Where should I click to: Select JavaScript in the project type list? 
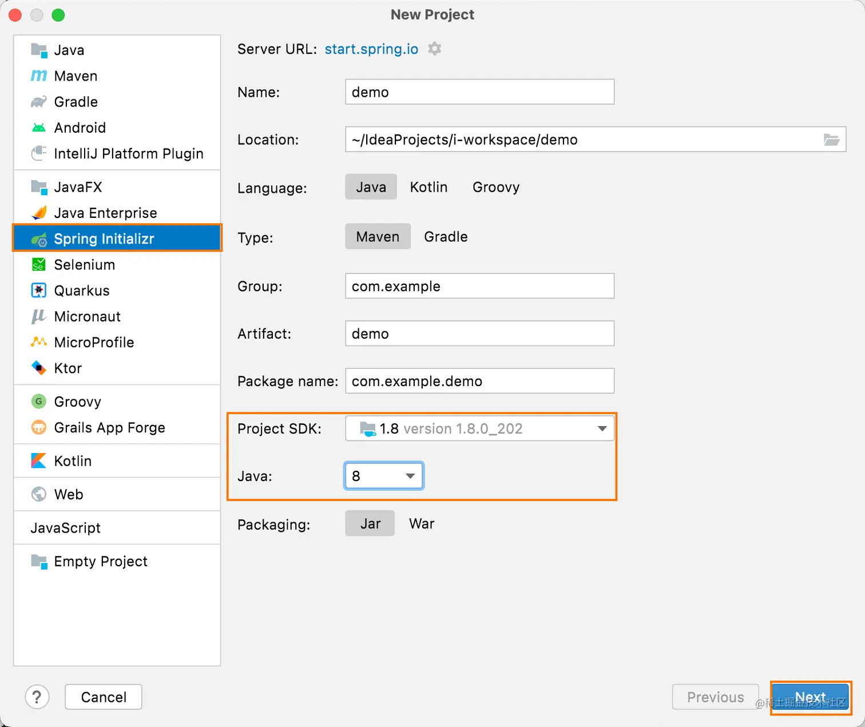(65, 528)
